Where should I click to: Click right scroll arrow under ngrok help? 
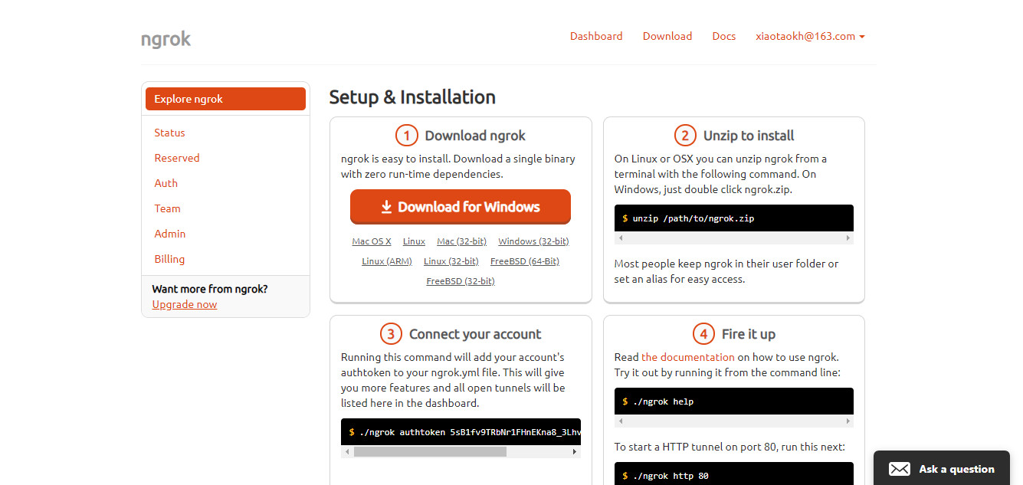(848, 421)
